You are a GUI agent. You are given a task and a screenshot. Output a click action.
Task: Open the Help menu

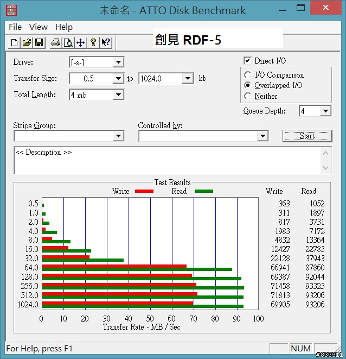pos(64,27)
